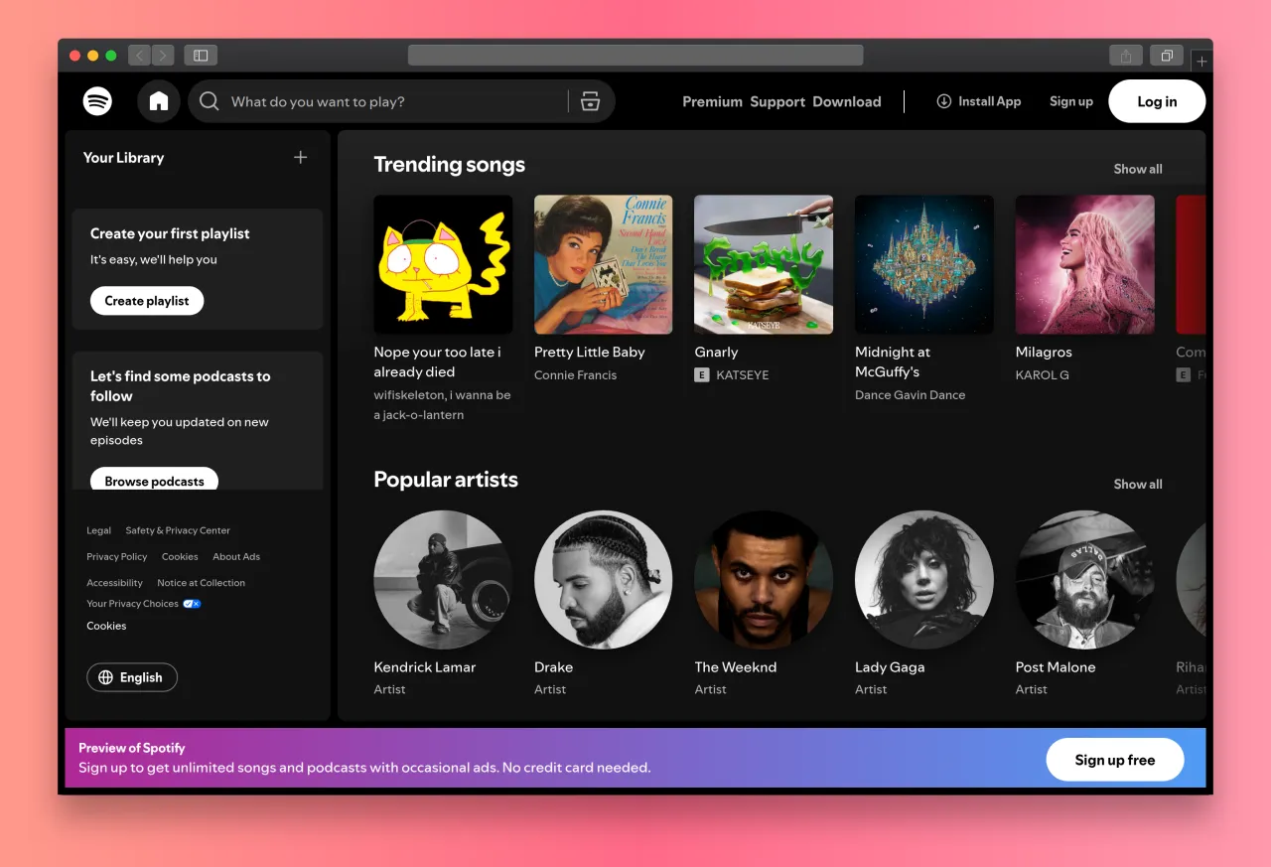
Task: Click the Your Privacy Choices badge icon
Action: [192, 604]
